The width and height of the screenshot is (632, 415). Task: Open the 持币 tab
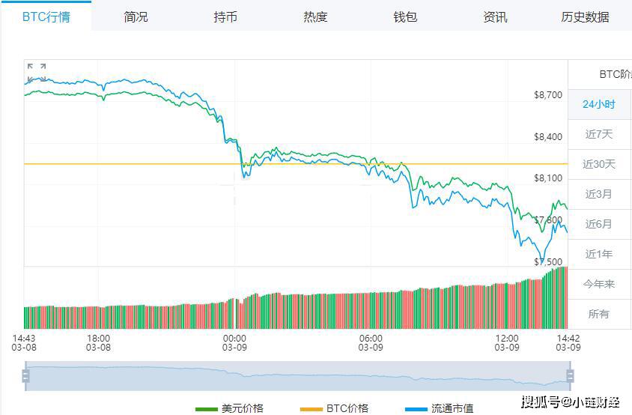pos(225,16)
